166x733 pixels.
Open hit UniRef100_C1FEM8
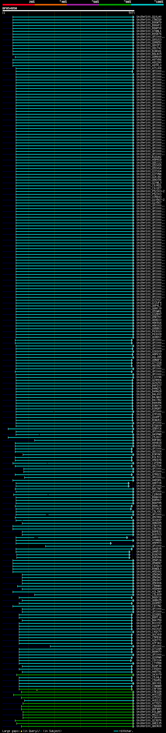(x=149, y=463)
